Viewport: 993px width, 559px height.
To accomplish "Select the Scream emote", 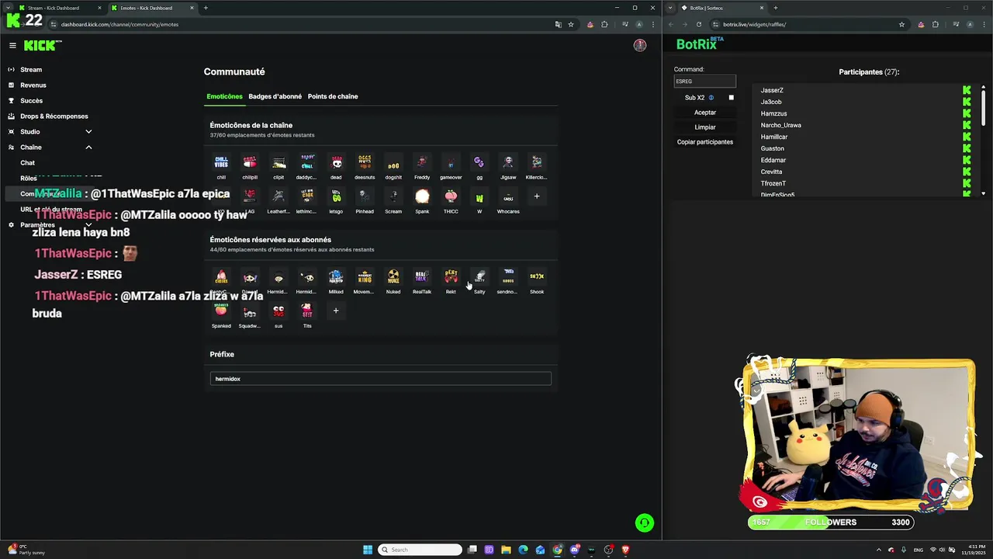I will (x=393, y=196).
